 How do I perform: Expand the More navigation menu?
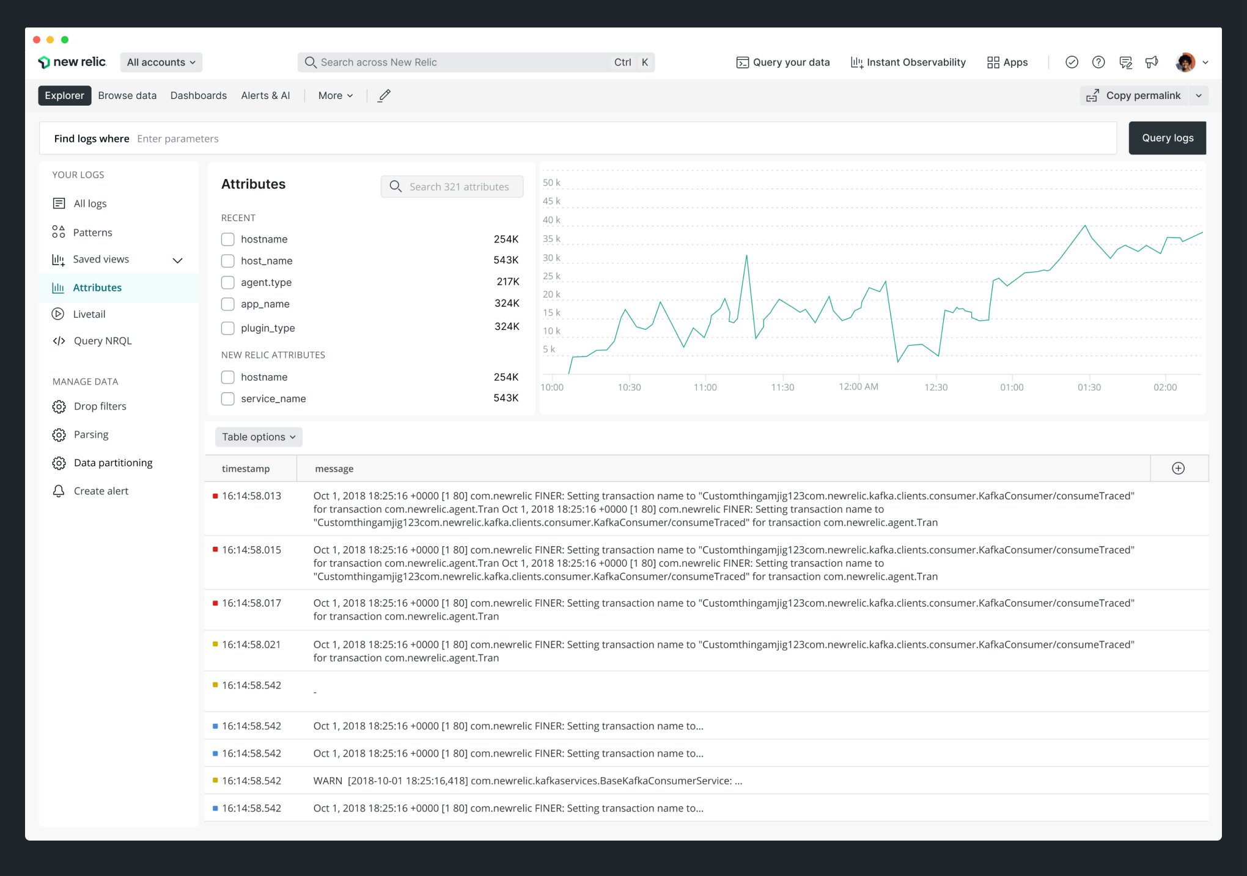tap(336, 95)
